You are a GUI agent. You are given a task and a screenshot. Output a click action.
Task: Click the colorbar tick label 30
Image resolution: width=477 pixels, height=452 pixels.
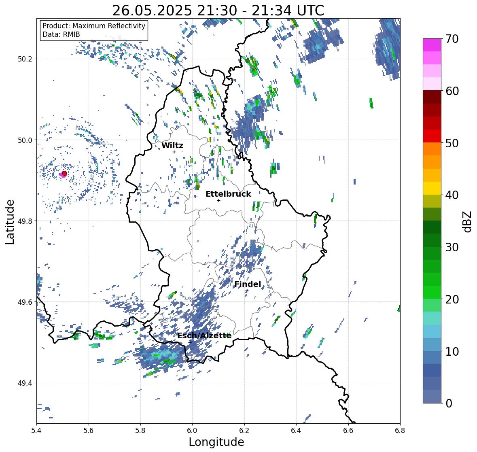point(452,247)
